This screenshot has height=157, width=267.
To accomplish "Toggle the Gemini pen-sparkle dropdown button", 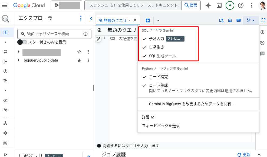I will coord(251,21).
